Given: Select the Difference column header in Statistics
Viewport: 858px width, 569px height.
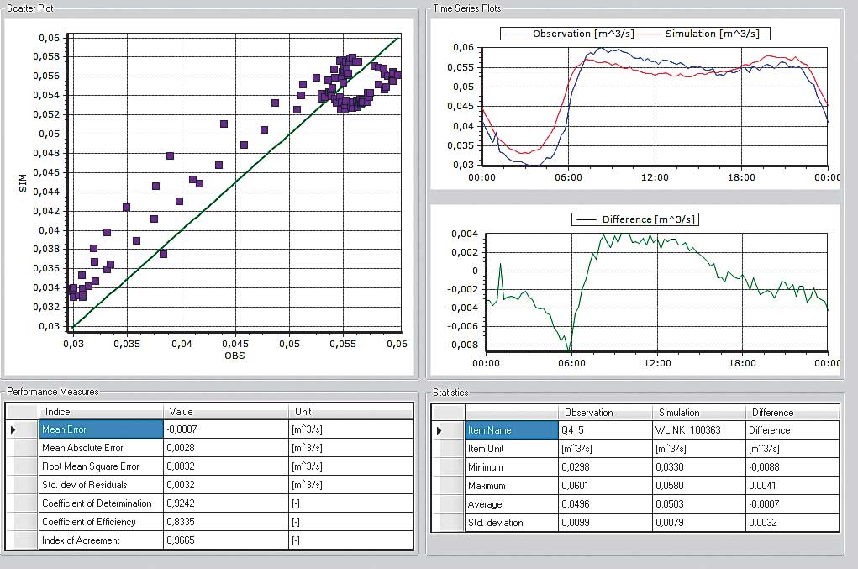Looking at the screenshot, I should (791, 413).
